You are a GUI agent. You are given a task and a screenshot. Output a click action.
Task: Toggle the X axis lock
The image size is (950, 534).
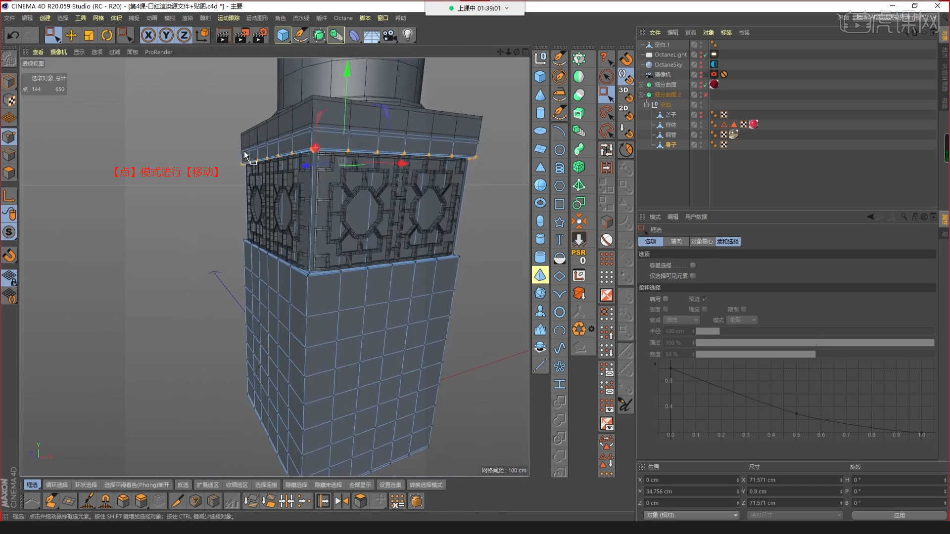[148, 35]
